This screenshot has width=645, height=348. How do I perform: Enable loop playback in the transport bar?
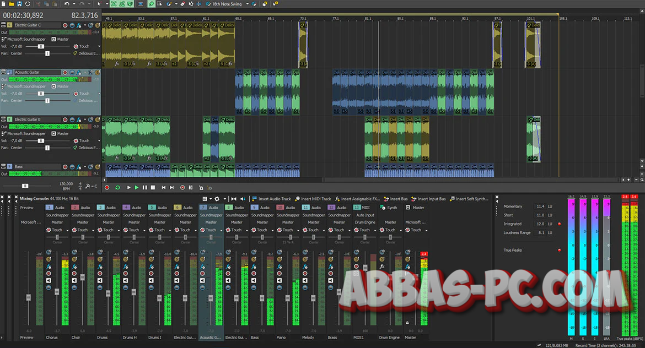[x=117, y=187]
